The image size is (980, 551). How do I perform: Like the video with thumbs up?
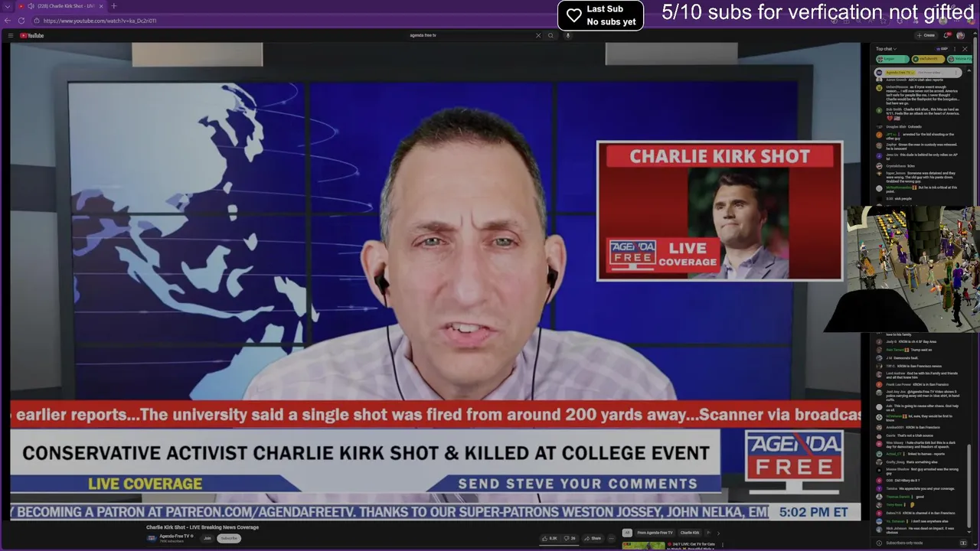(x=549, y=539)
